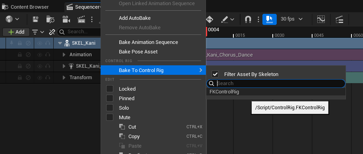Choose Copy from context menu
The height and width of the screenshot is (154, 363).
[153, 136]
